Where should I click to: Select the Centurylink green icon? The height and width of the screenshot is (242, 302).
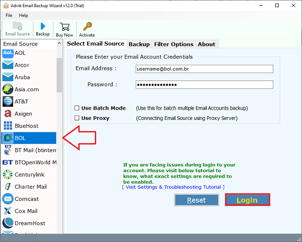(8, 174)
